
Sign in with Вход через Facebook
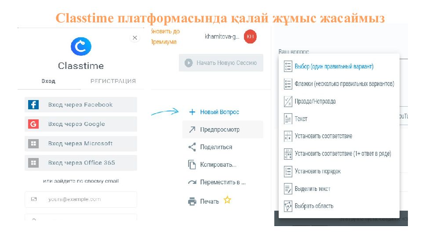click(x=81, y=105)
